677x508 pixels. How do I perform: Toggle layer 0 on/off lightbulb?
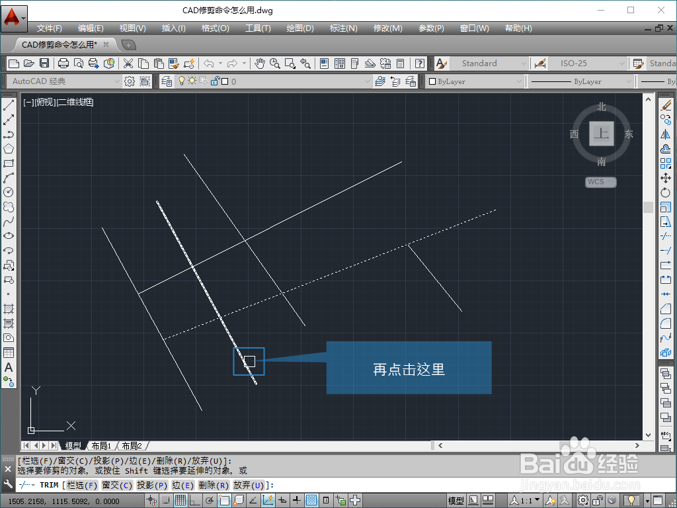(182, 81)
